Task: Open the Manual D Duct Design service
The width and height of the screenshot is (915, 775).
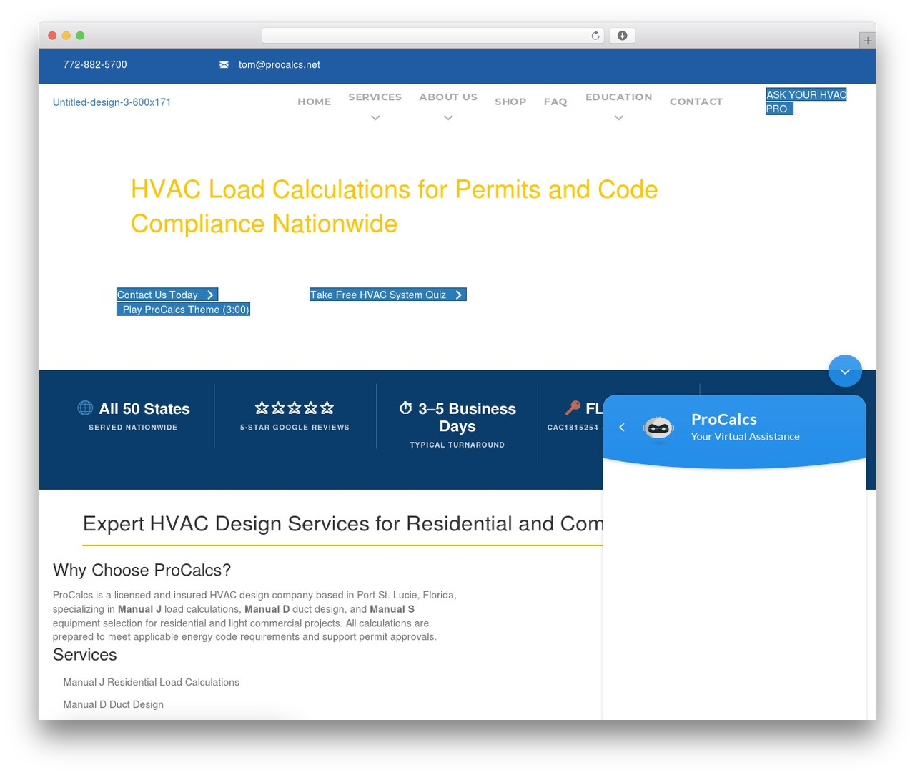Action: coord(114,704)
